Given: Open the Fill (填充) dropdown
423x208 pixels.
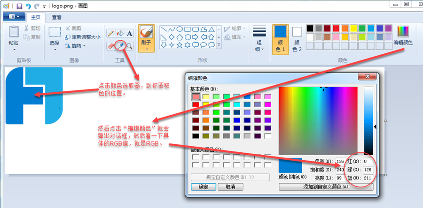Looking at the screenshot, I should [235, 37].
